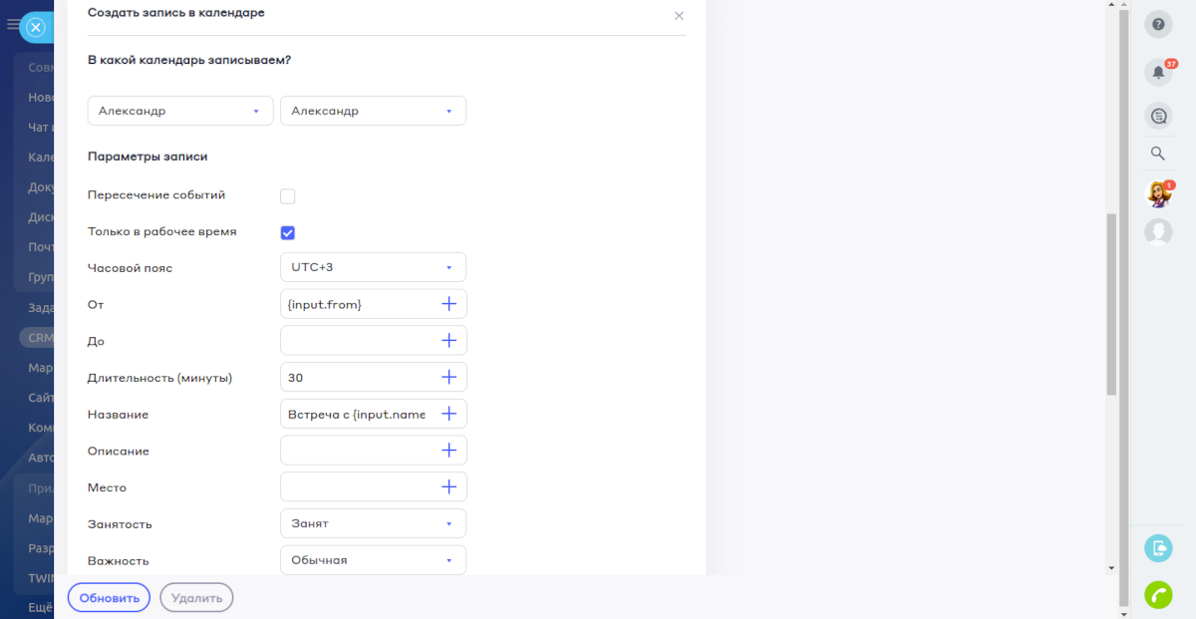Click the plus icon next to the До field
Viewport: 1196px width, 619px height.
[x=448, y=341]
